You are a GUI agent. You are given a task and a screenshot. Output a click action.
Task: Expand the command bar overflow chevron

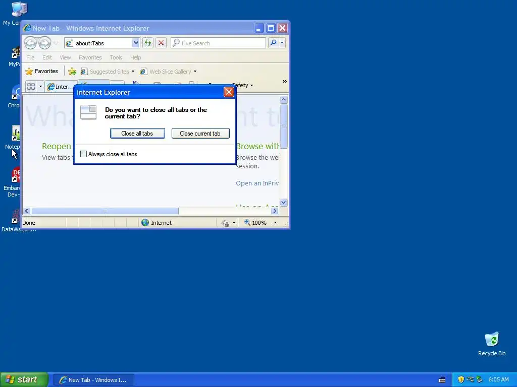click(x=284, y=81)
